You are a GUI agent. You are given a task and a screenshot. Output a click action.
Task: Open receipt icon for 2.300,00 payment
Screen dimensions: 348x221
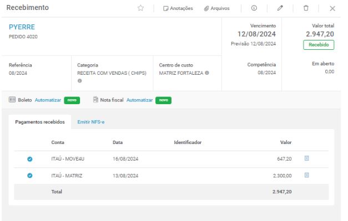click(x=306, y=175)
